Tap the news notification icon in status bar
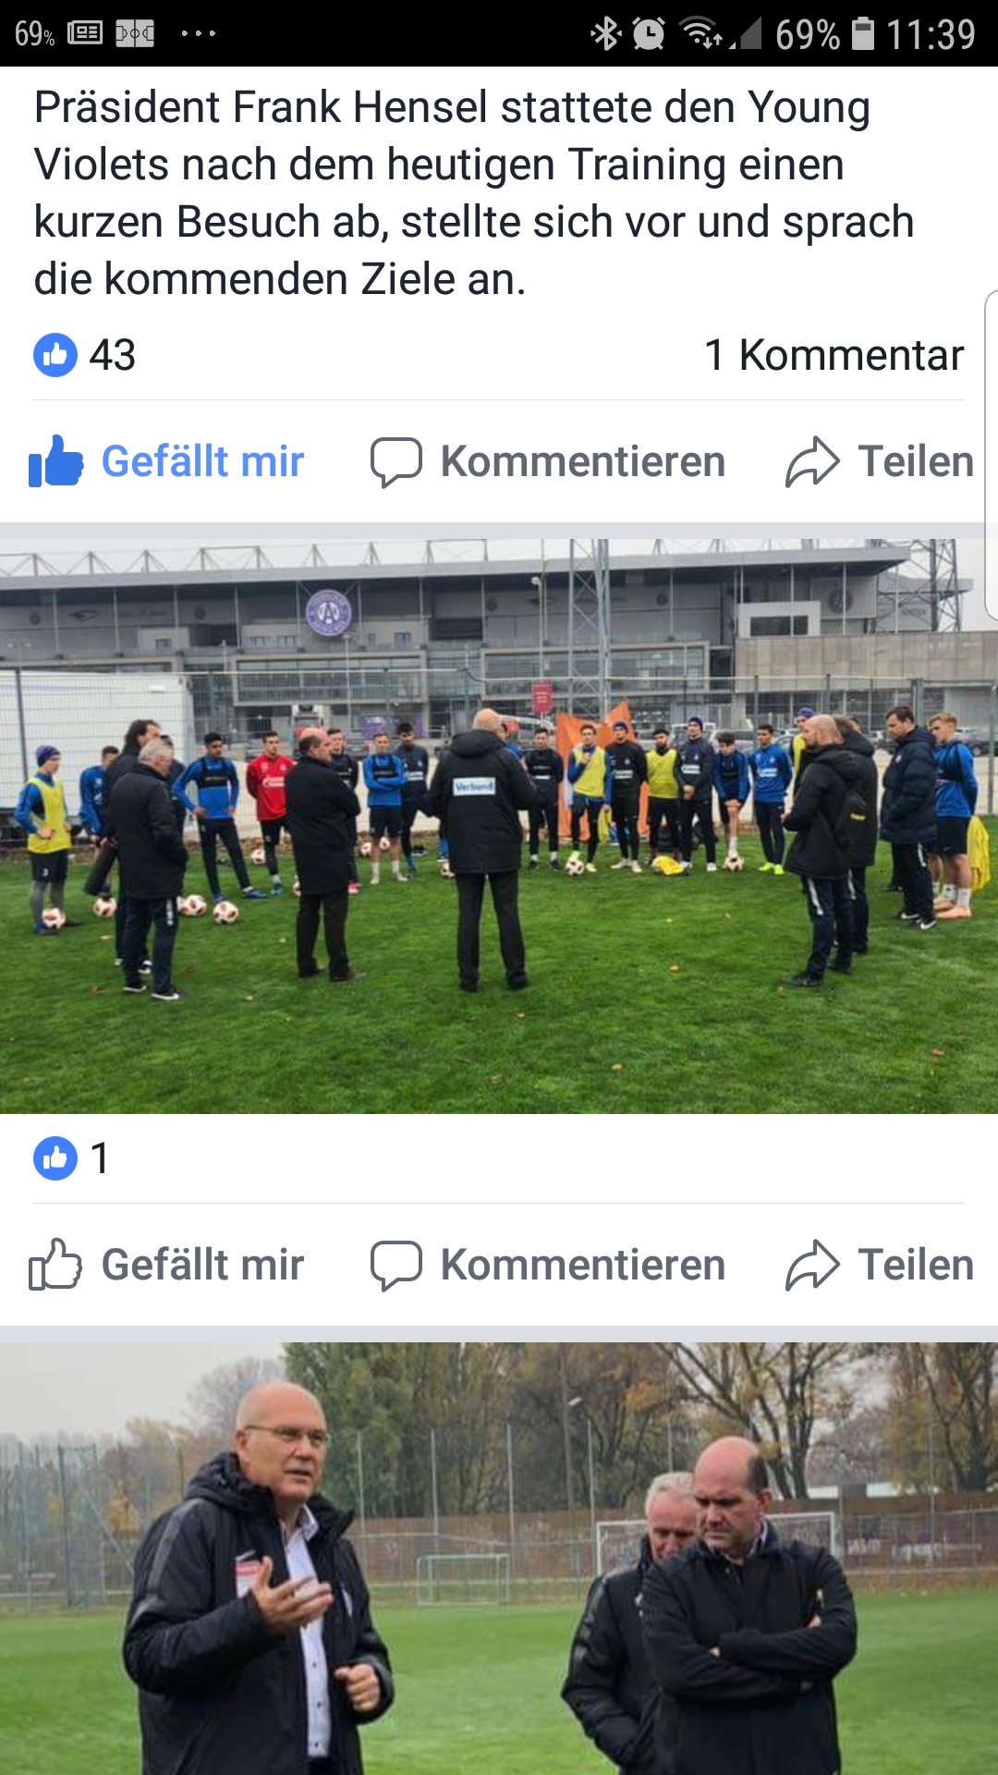 coord(85,34)
